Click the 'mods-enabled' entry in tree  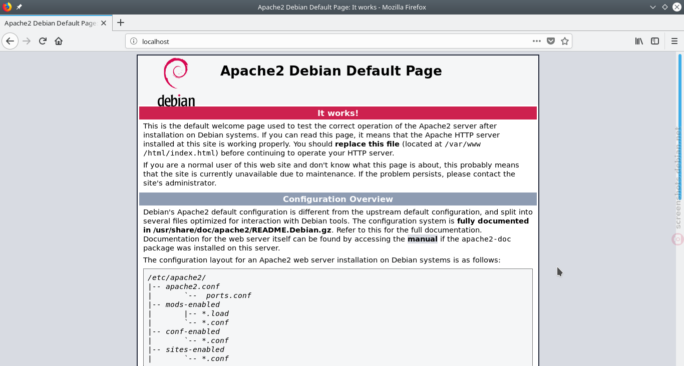click(193, 304)
